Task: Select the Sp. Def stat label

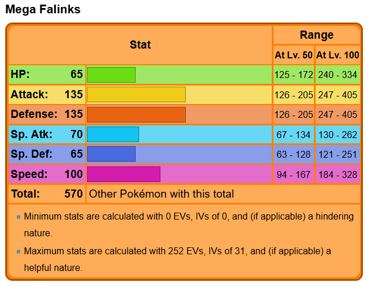Action: point(31,154)
